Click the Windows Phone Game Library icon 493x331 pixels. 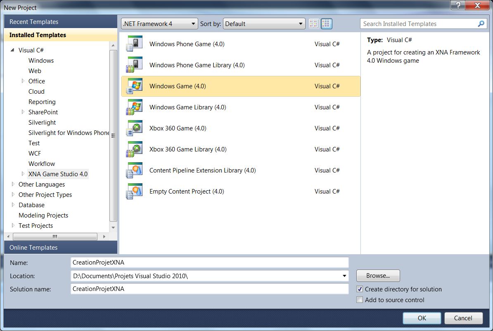pyautogui.click(x=134, y=65)
